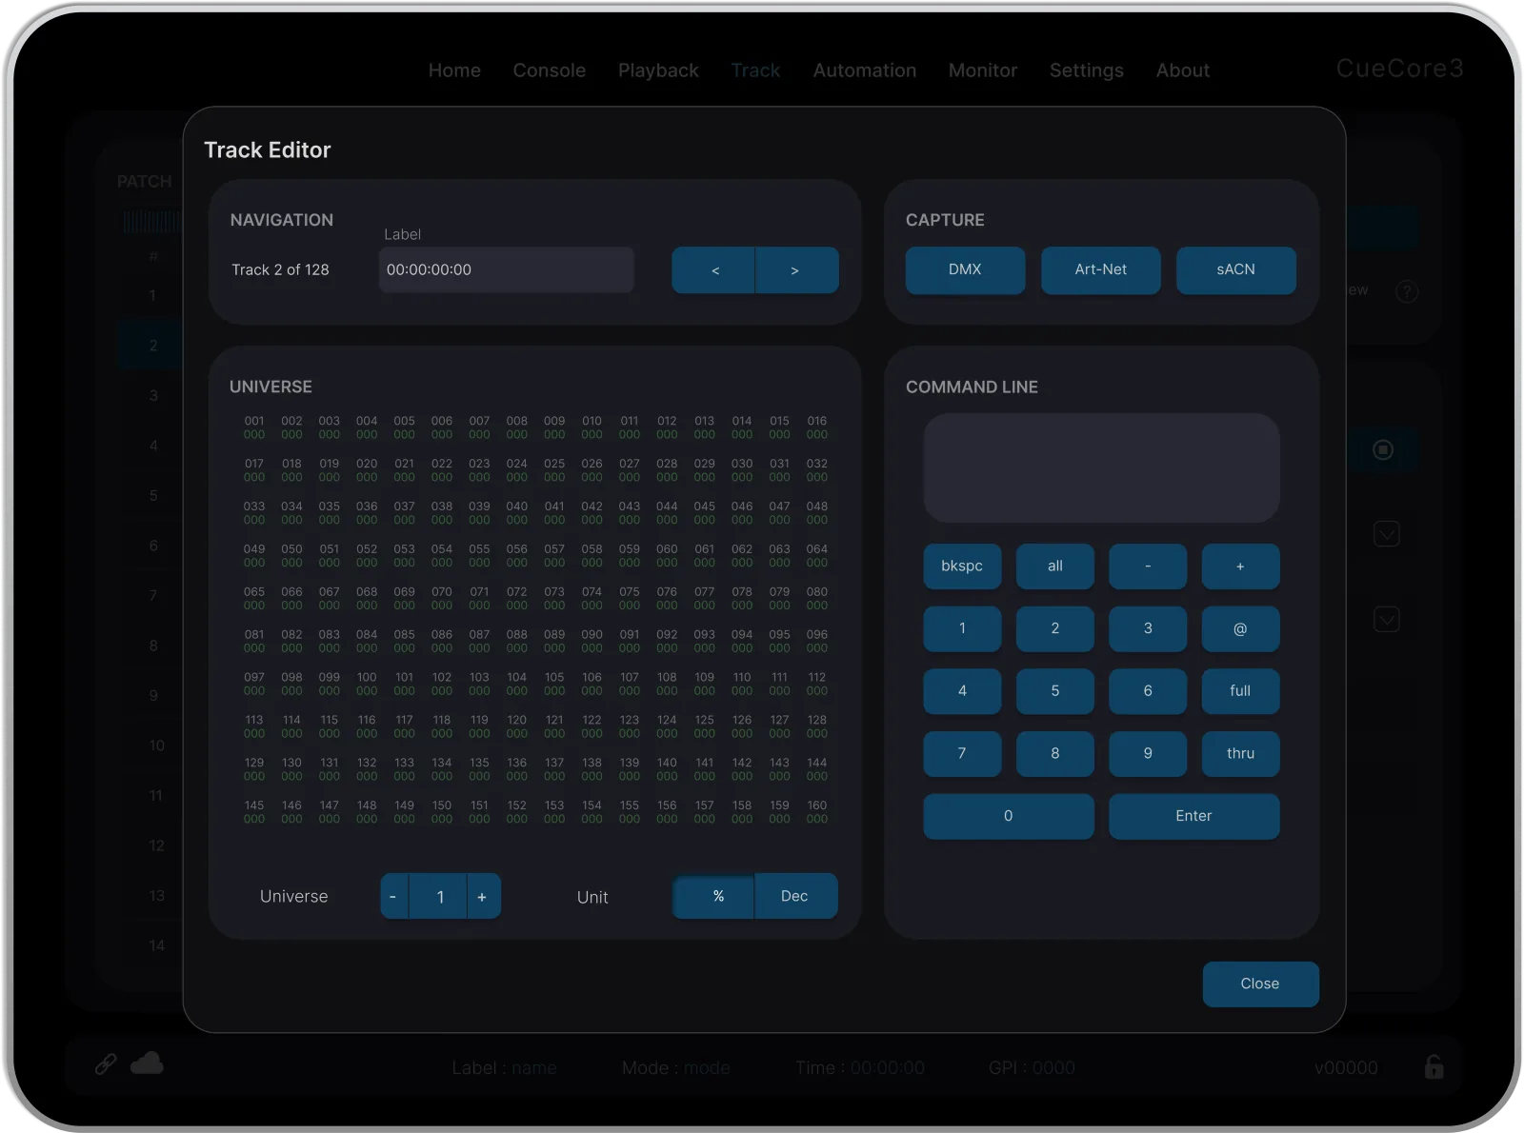Click the Label field showing 00:00:00:00

point(506,269)
